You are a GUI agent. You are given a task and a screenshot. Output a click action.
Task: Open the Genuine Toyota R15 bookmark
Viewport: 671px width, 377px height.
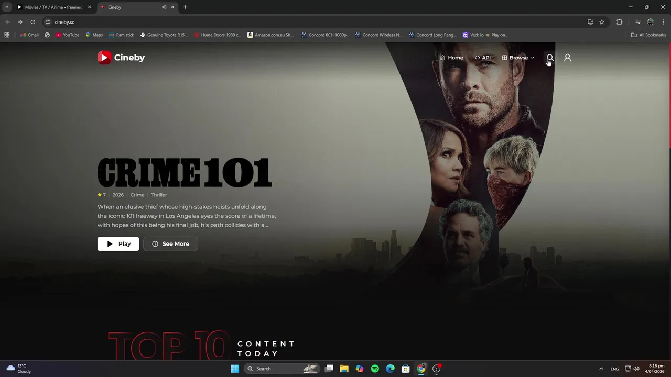coord(164,35)
